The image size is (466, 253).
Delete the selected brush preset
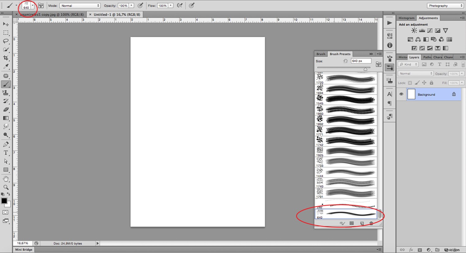372,223
